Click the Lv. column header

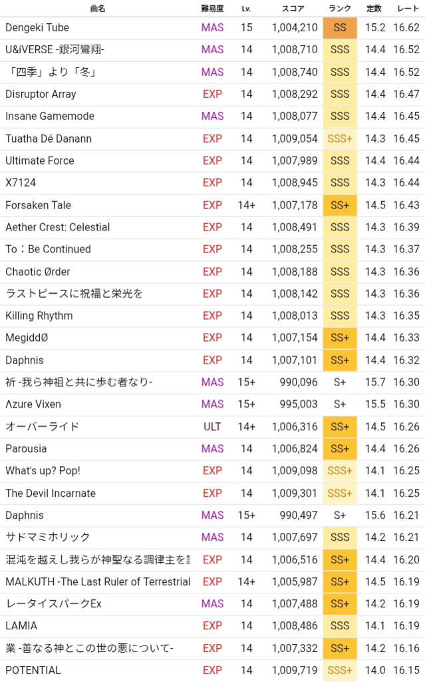[246, 9]
